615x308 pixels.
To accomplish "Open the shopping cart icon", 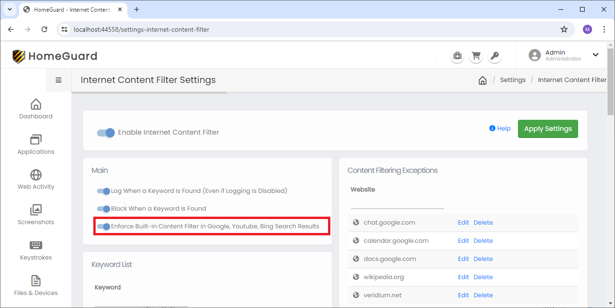I will click(x=476, y=56).
